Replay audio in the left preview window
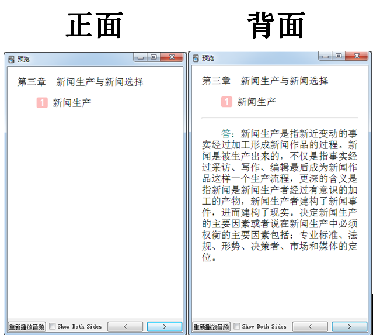Viewport: 373px width, 335px height. coord(27,327)
